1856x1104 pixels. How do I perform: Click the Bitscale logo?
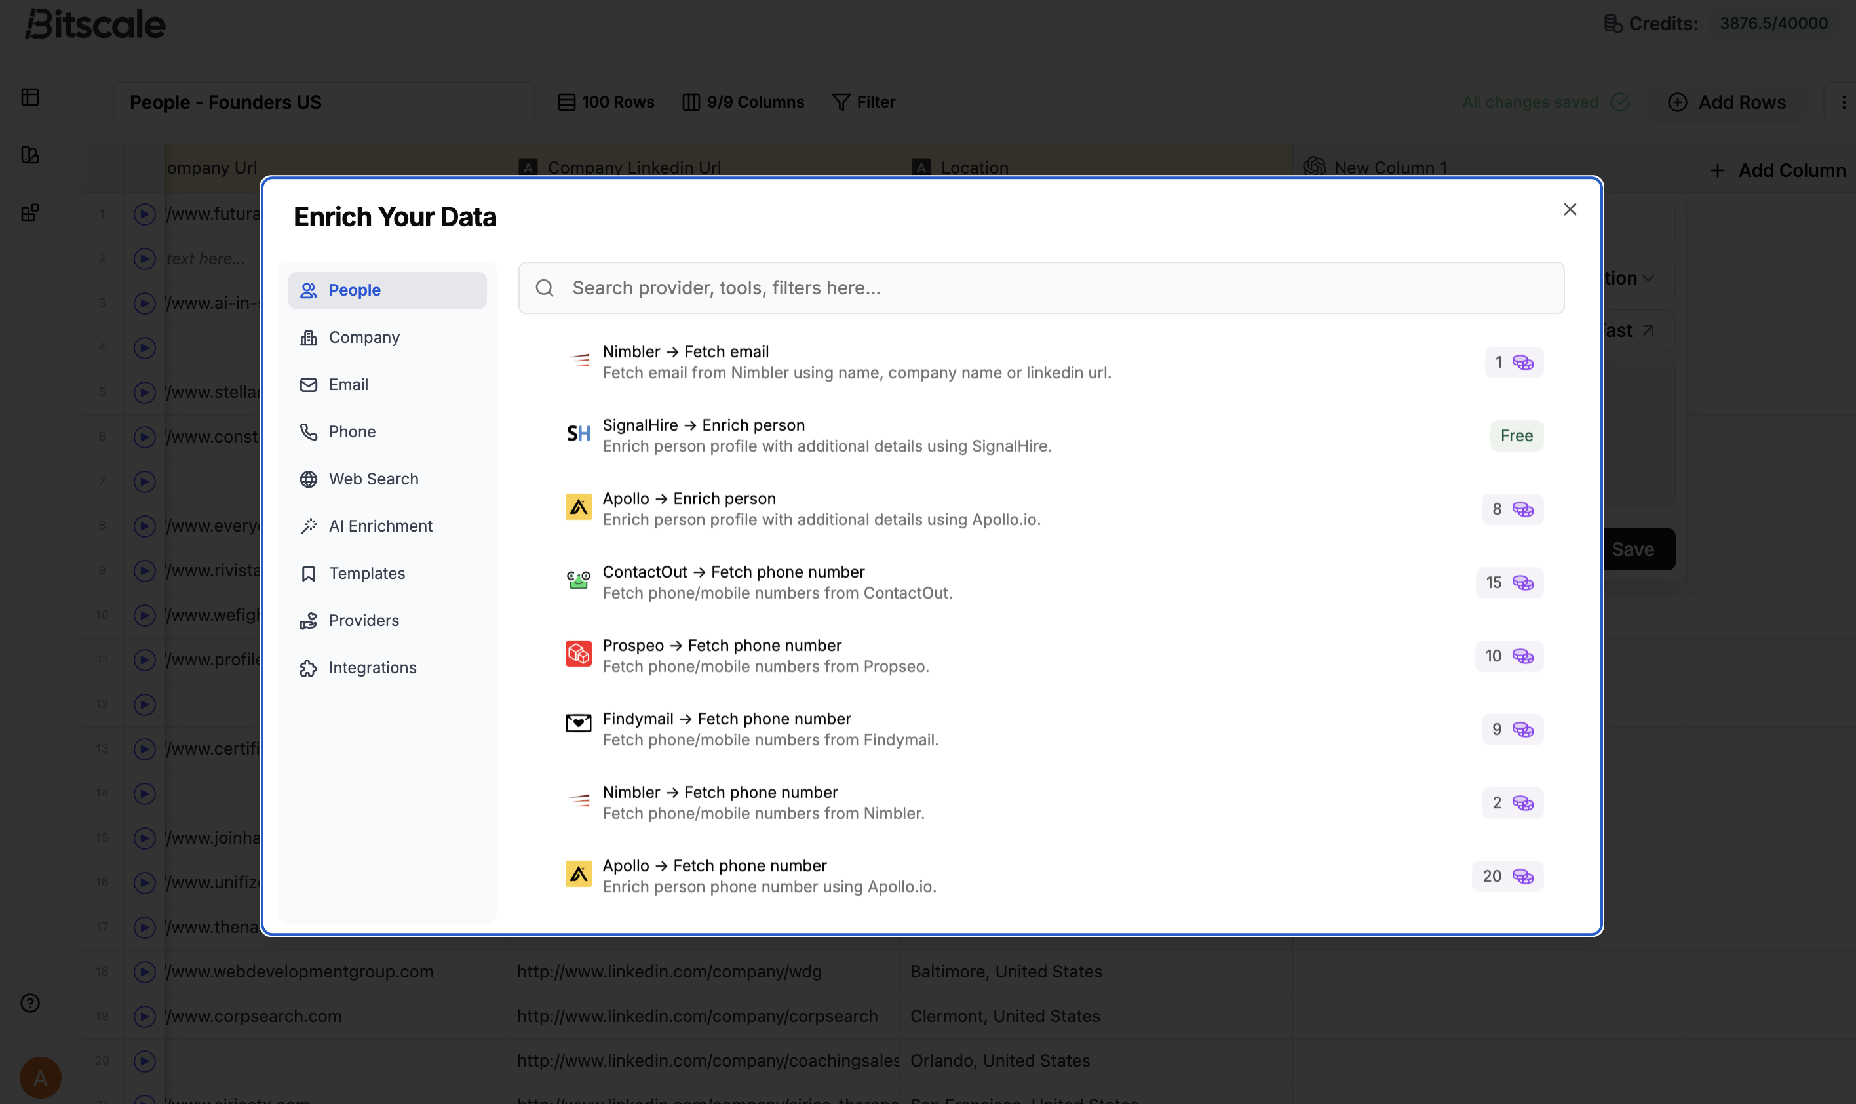coord(95,24)
